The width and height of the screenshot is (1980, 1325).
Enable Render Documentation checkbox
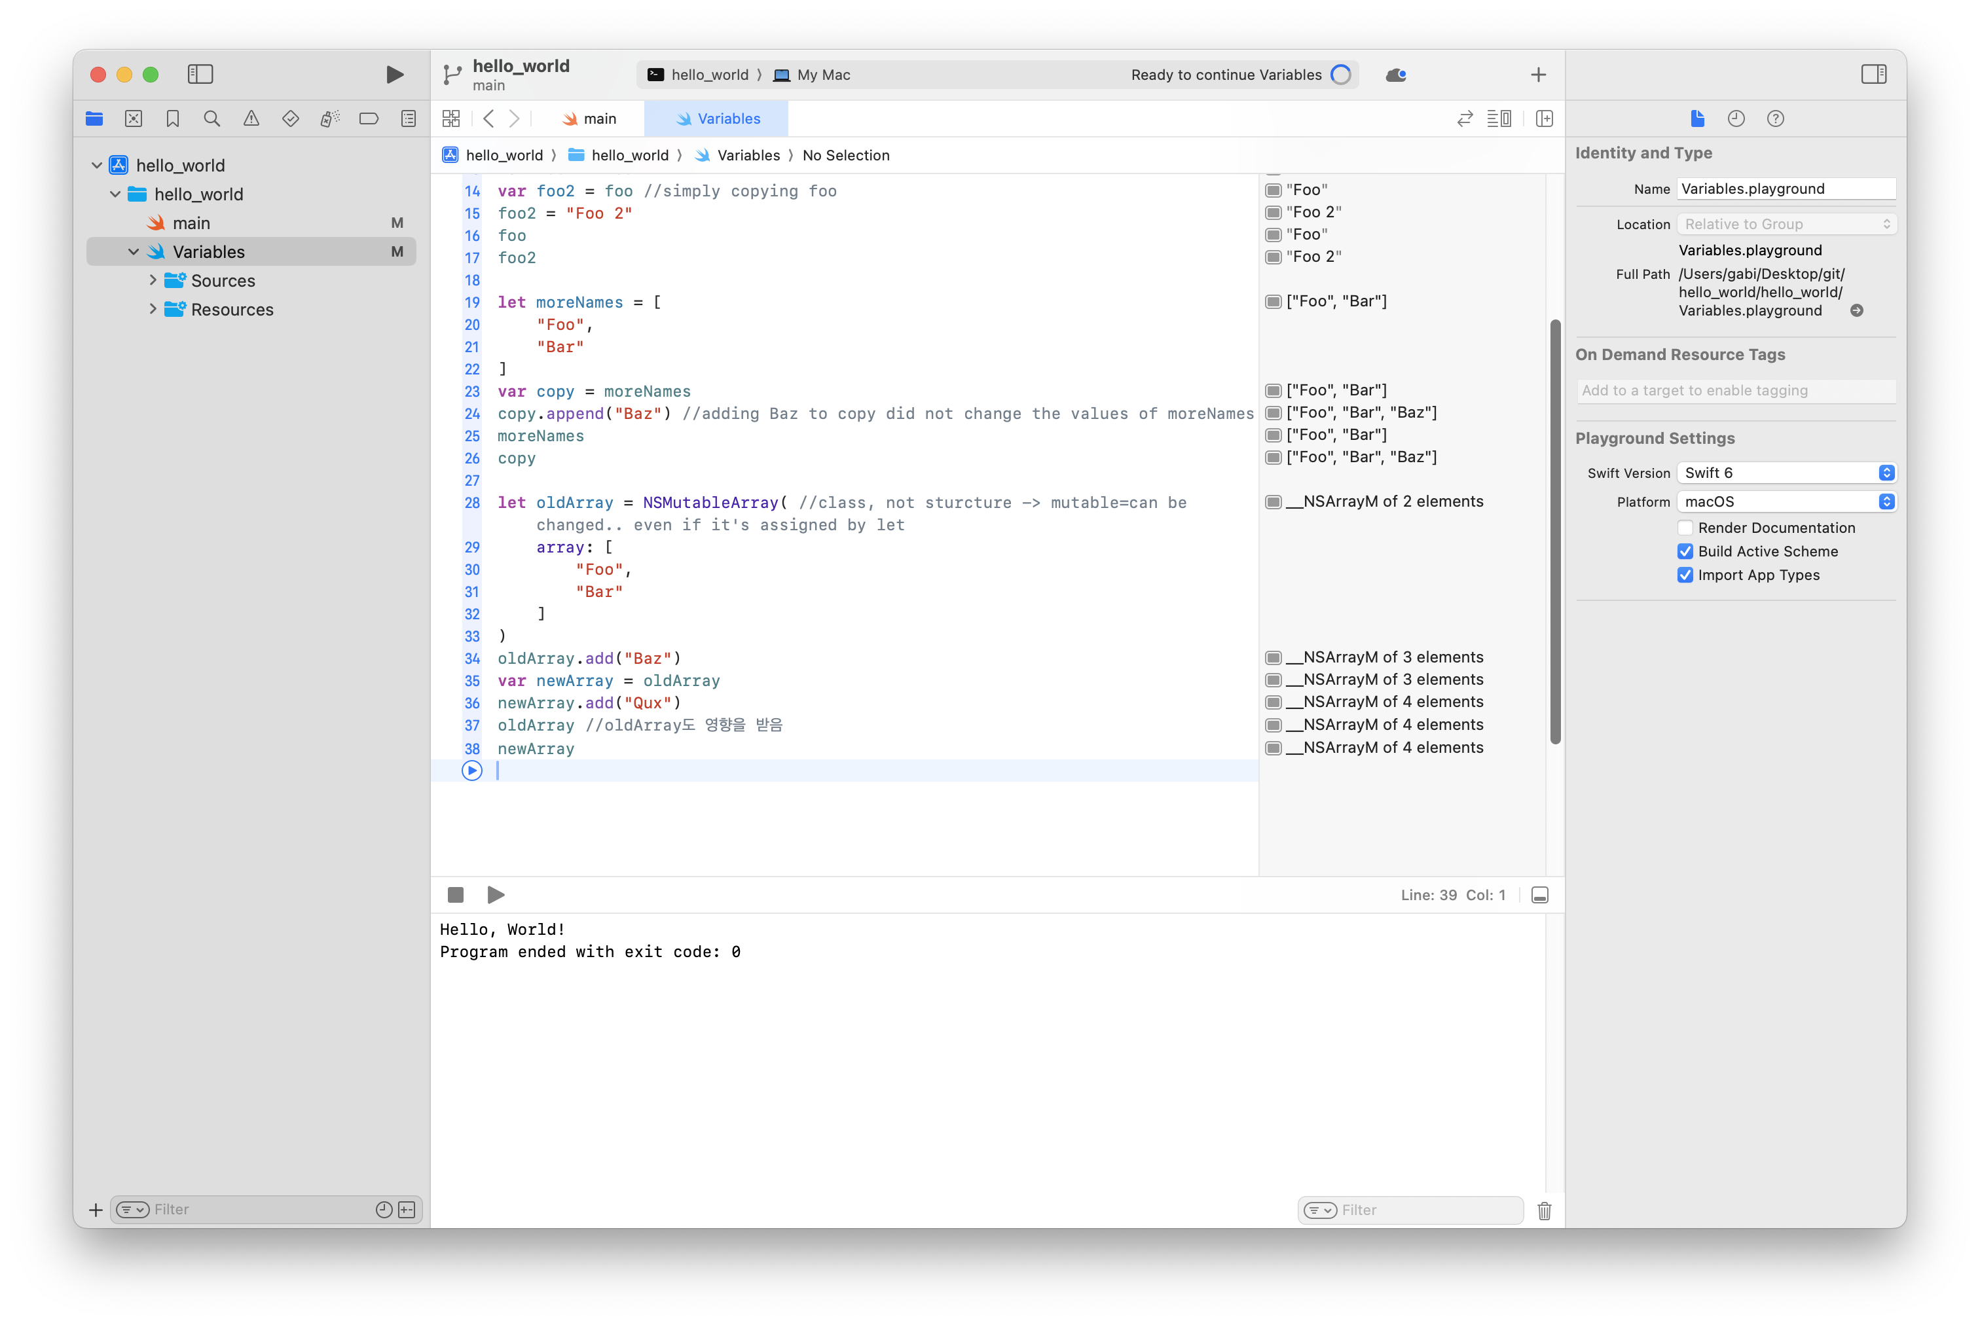(1685, 528)
